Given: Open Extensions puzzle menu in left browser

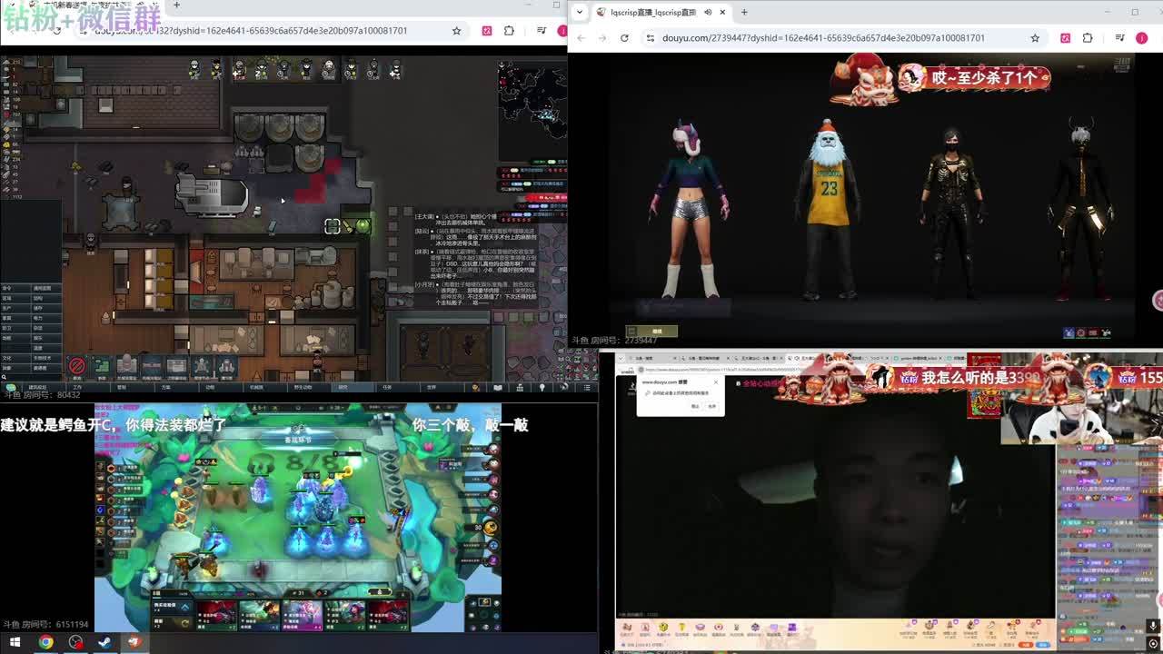Looking at the screenshot, I should click(x=509, y=30).
